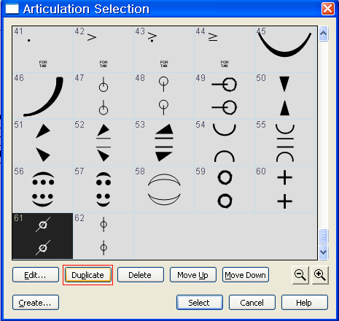The height and width of the screenshot is (321, 339).
Task: Select articulation 48 circle with stem below
Action: 164,96
